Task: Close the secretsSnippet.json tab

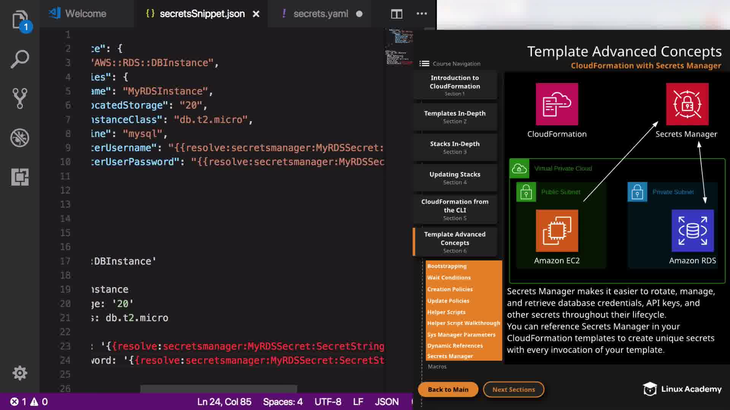Action: 256,14
